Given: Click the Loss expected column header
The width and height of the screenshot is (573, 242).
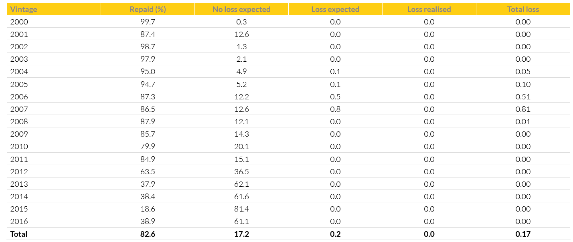Looking at the screenshot, I should point(335,9).
